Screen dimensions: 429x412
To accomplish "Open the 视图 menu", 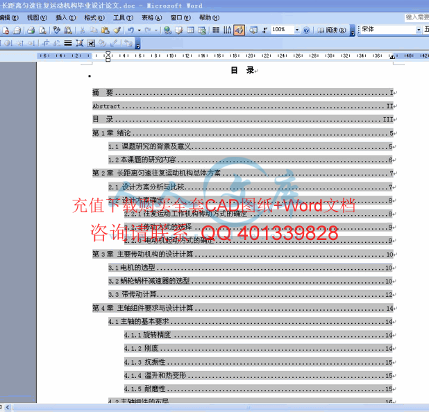I will click(37, 18).
